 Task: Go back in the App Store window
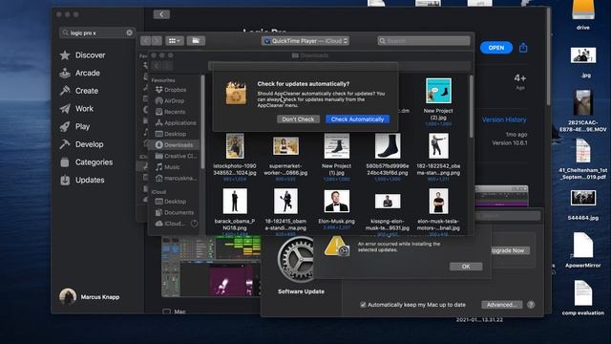tap(161, 15)
